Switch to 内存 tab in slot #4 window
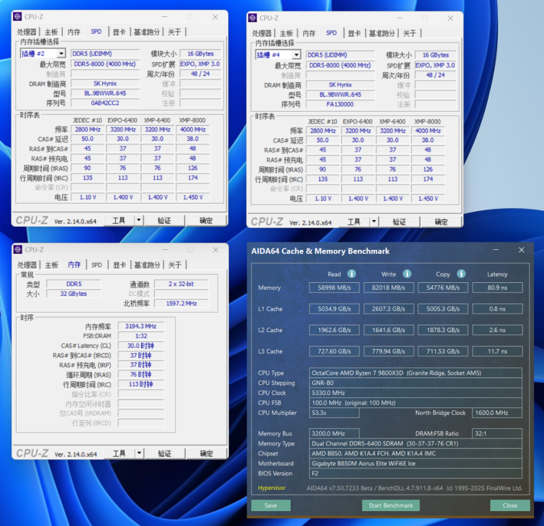 pyautogui.click(x=309, y=33)
